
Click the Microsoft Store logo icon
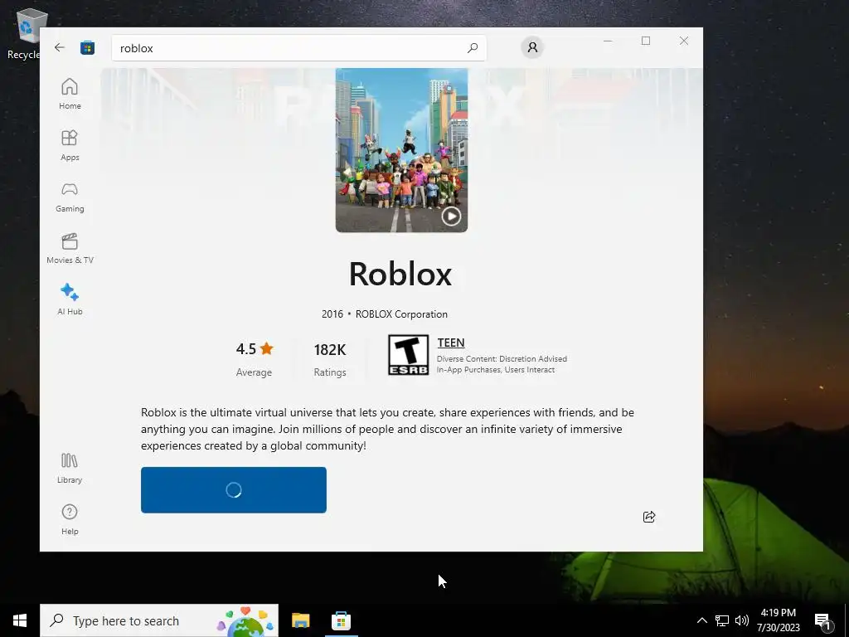87,47
